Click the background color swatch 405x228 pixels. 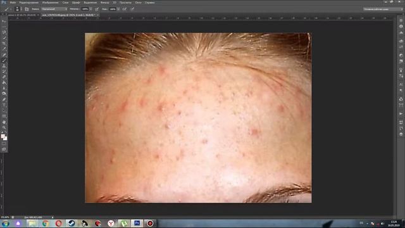click(x=6, y=139)
